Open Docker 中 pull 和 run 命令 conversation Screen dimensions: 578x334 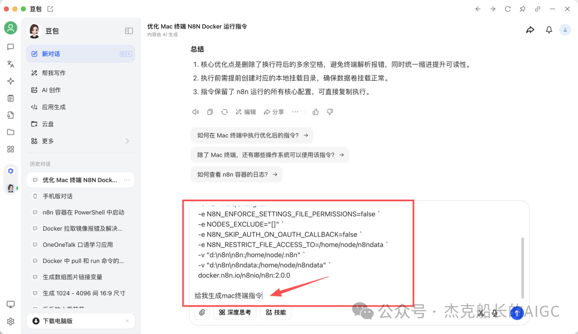(81, 261)
